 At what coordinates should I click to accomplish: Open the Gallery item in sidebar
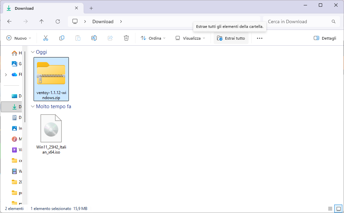point(16,63)
